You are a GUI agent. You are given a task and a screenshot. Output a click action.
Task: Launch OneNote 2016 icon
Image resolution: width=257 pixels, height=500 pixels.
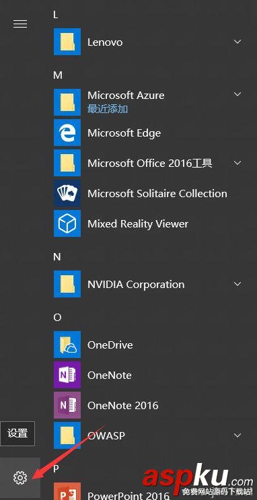click(67, 405)
